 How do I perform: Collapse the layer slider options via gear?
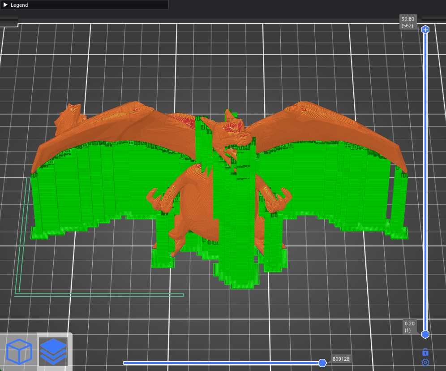425,362
